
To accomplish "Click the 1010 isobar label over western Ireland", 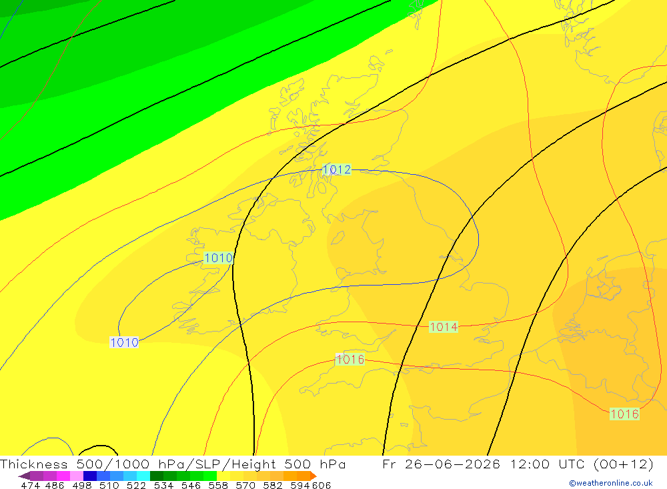I will coord(219,258).
